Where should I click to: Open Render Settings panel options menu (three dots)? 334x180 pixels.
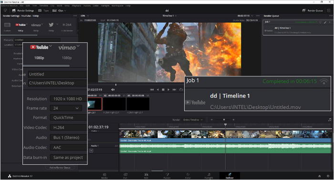[x=75, y=16]
